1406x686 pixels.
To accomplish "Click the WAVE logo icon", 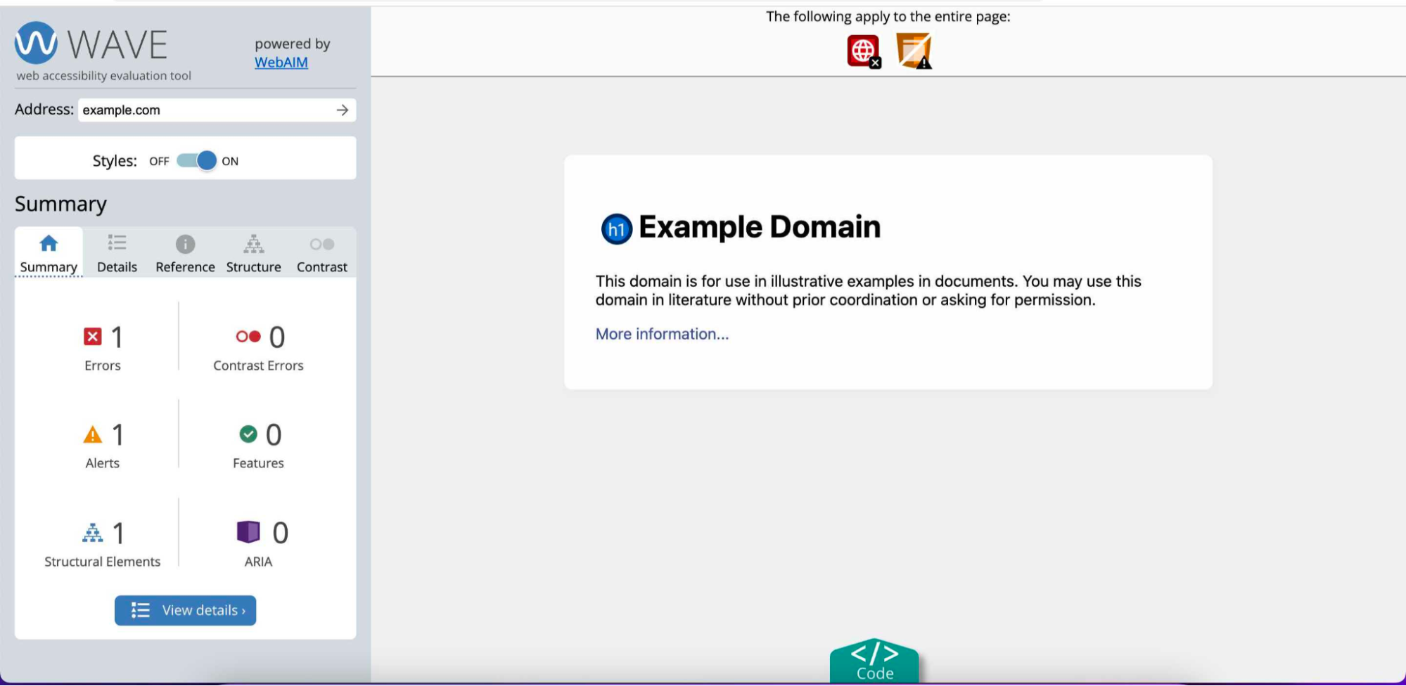I will (x=36, y=43).
